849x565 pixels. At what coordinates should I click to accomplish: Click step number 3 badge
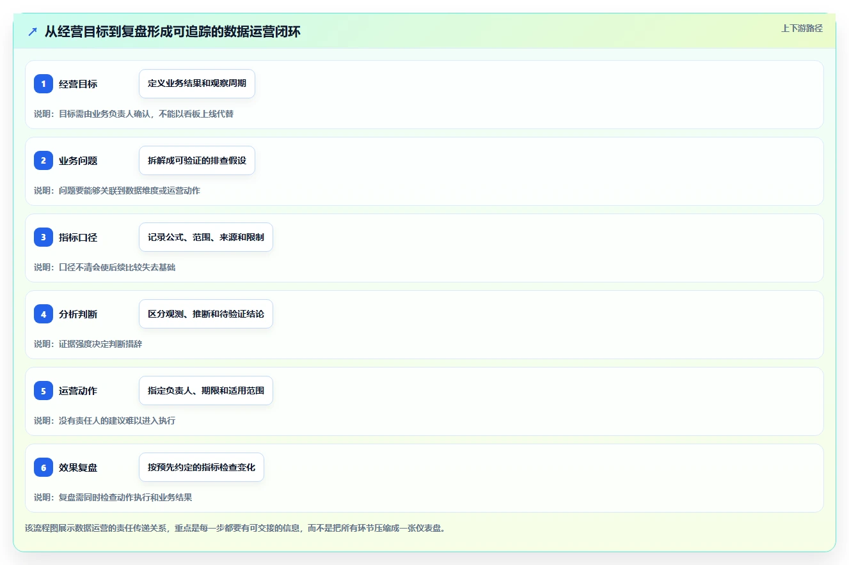pos(44,237)
